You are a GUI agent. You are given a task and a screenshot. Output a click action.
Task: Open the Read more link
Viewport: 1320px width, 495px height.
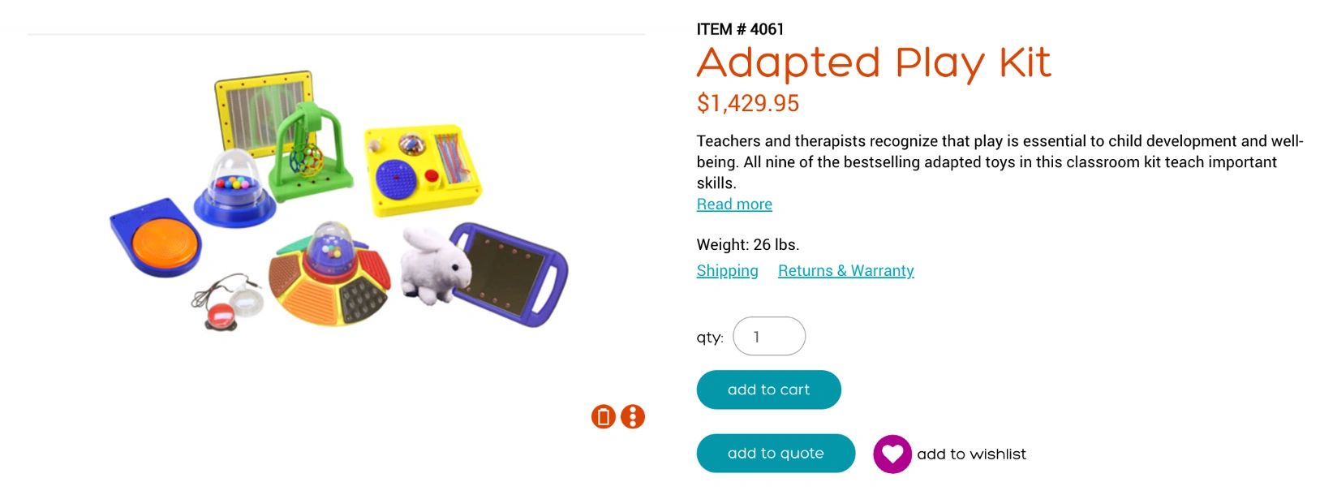click(734, 204)
